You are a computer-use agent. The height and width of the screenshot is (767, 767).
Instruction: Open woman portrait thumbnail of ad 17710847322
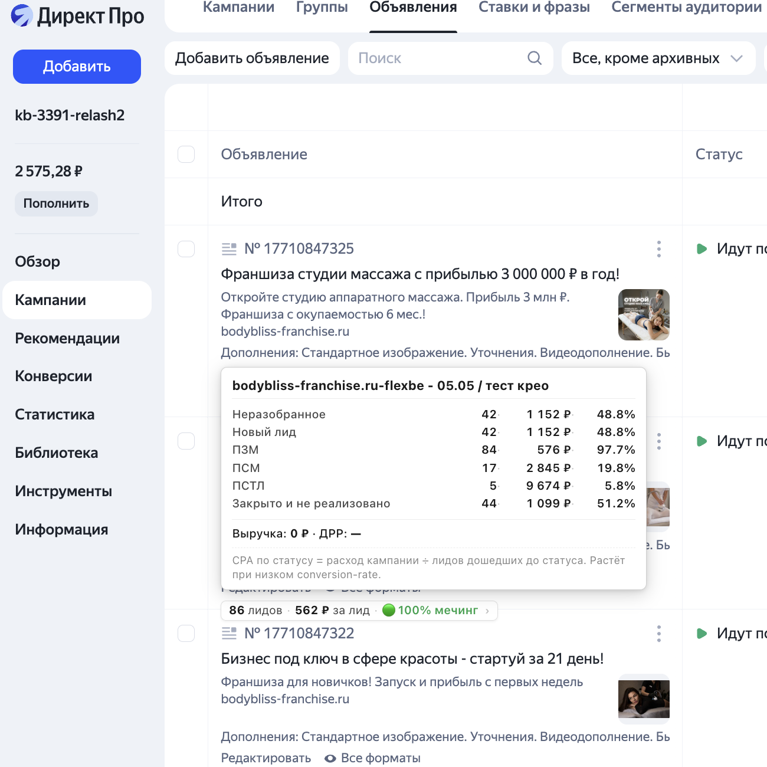click(644, 699)
